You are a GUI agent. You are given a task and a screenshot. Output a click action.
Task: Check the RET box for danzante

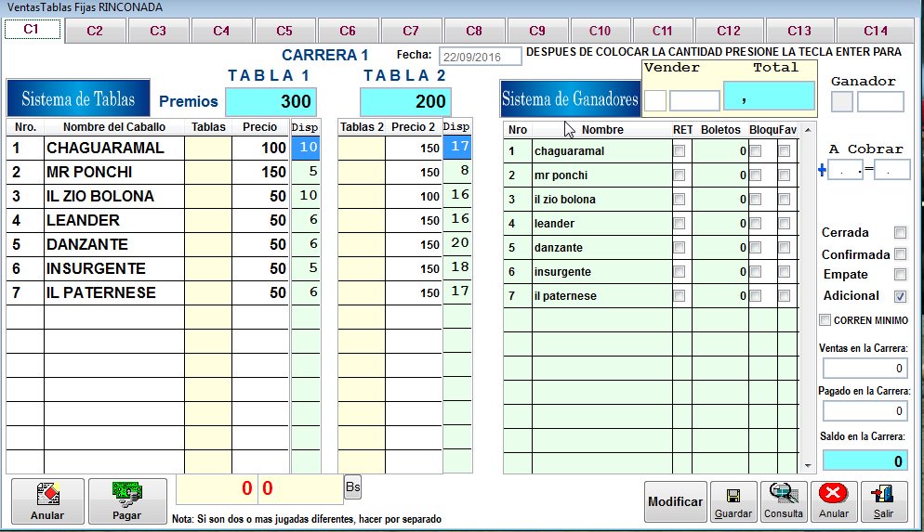680,248
